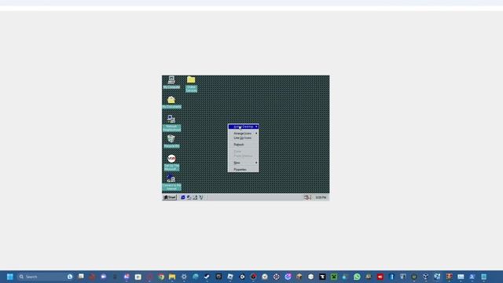
Task: Click the system tray icon beside clock
Action: (x=307, y=197)
